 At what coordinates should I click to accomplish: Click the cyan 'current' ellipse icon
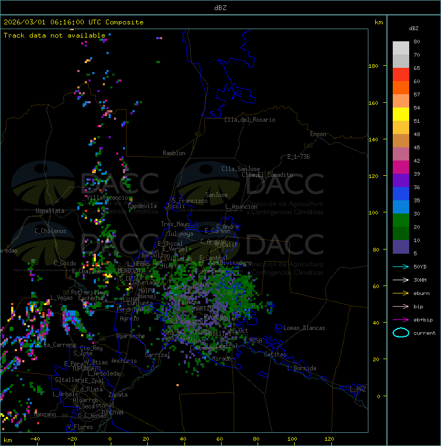401,333
